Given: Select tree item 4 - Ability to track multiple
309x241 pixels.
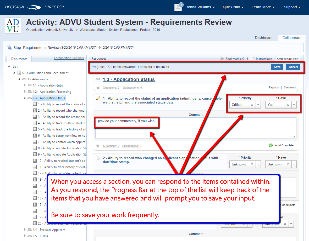Looking at the screenshot, I should tap(62, 123).
